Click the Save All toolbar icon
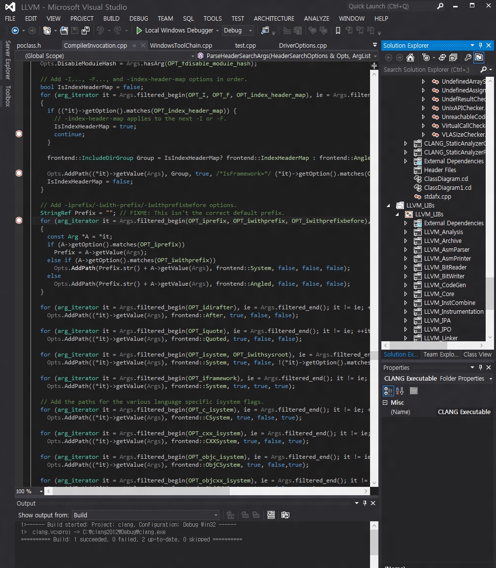 pyautogui.click(x=86, y=30)
